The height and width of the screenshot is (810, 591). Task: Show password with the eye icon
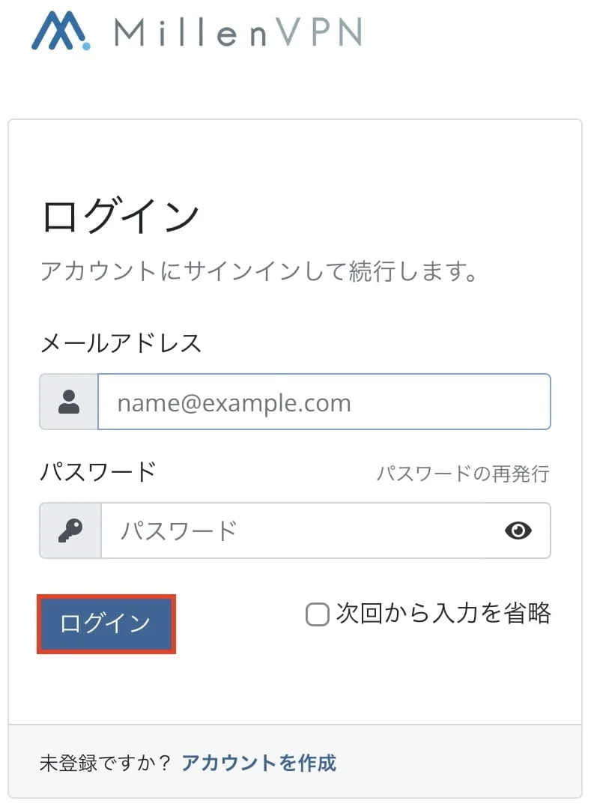pos(518,531)
